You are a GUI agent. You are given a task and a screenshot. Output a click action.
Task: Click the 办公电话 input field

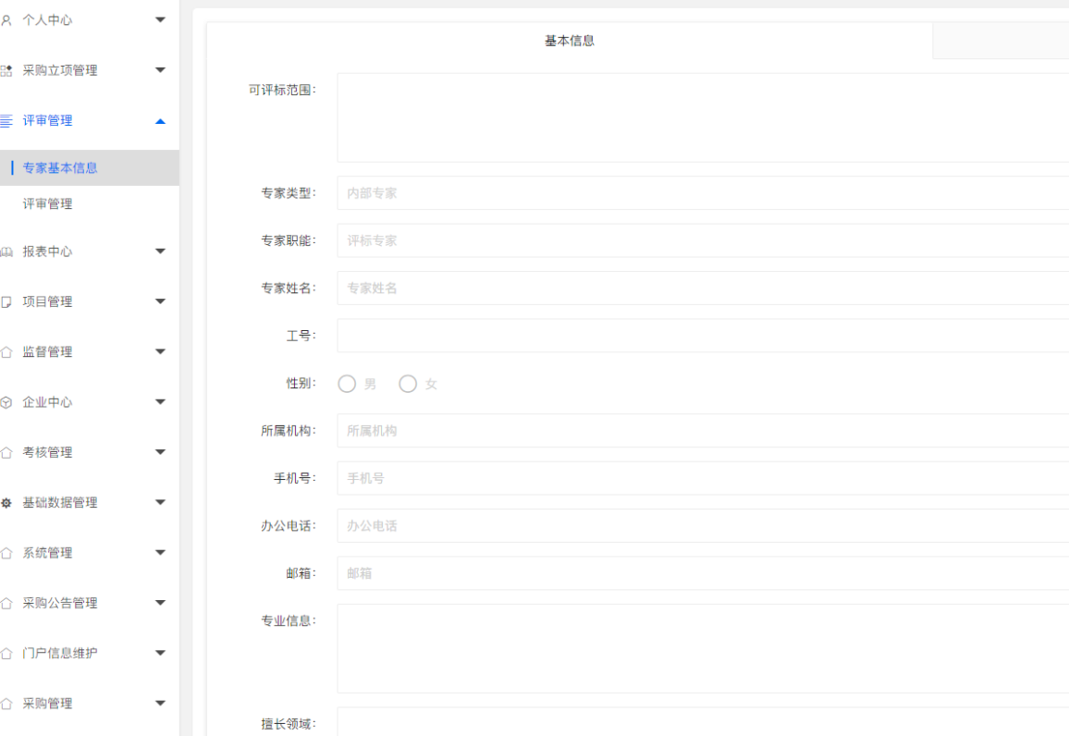tap(703, 526)
